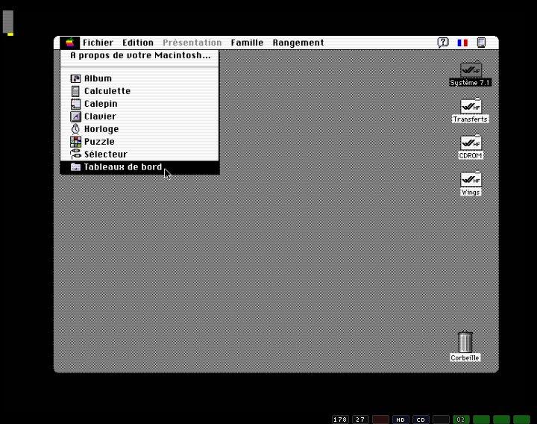Click the HD indicator in emulator status bar
Screen dimensions: 537x424
tap(401, 420)
